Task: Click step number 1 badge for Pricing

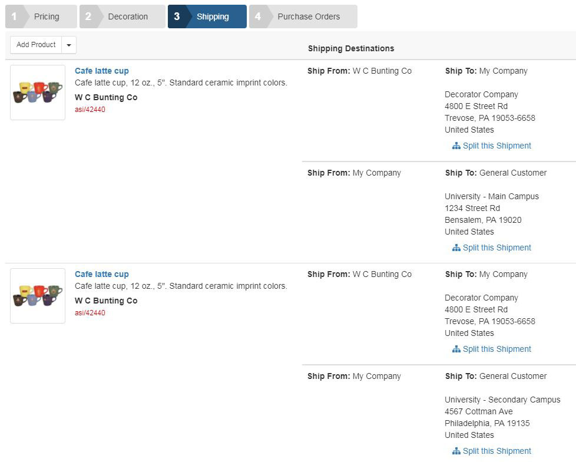Action: click(x=14, y=17)
